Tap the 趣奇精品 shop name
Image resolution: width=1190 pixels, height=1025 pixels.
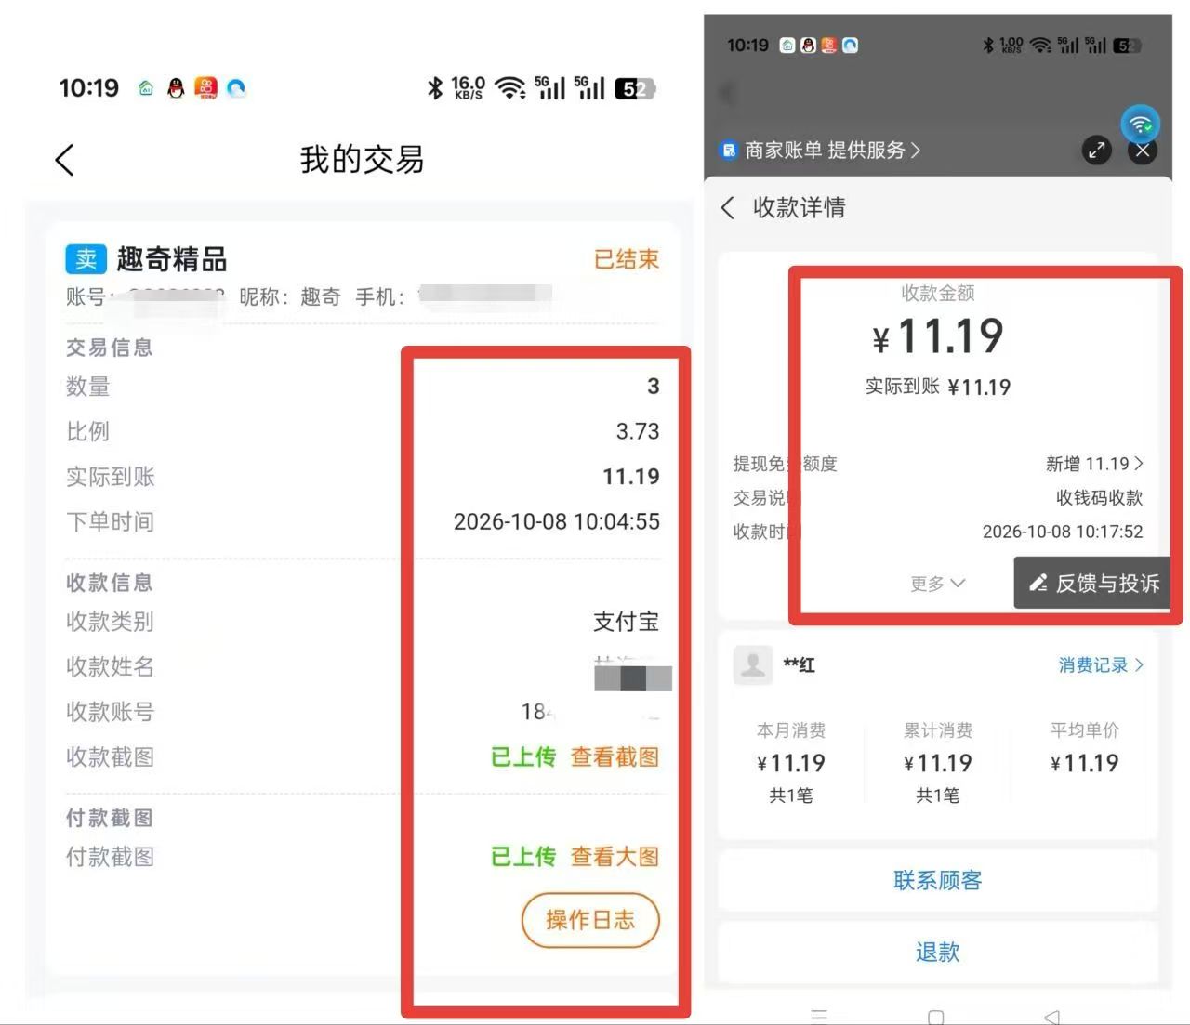click(x=172, y=259)
